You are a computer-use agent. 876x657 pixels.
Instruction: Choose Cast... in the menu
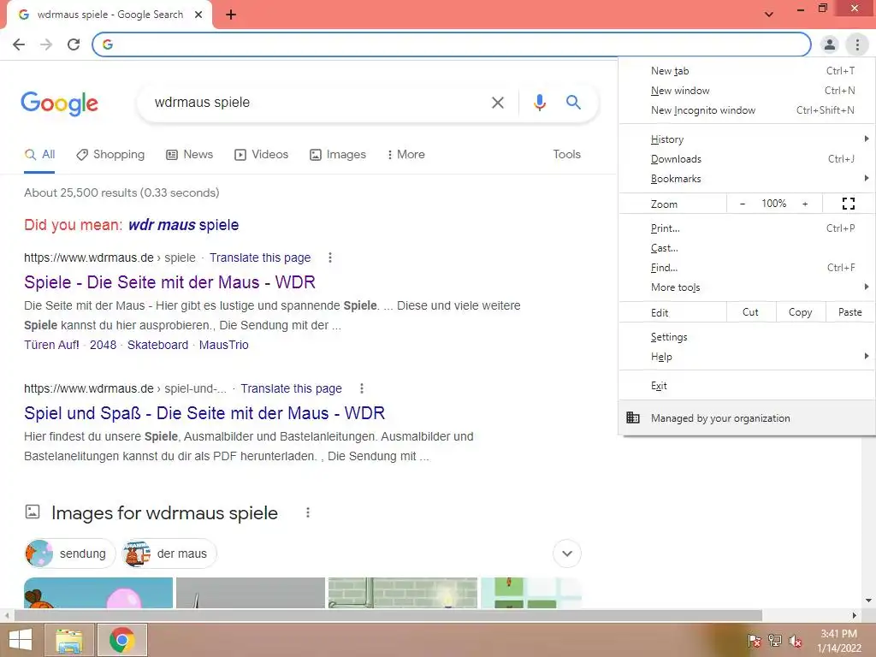point(747,248)
